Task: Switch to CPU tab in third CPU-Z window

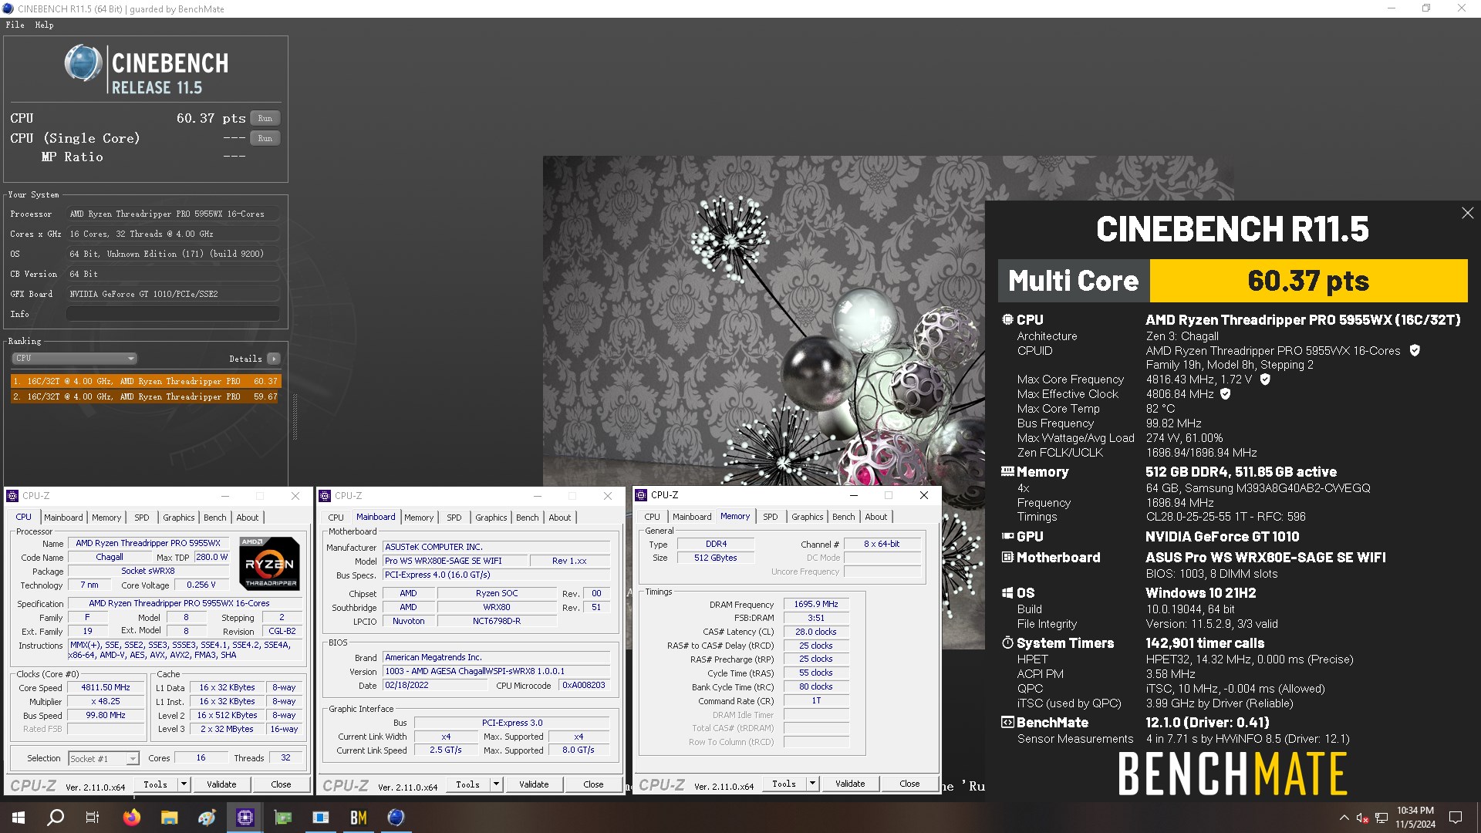Action: coord(653,517)
